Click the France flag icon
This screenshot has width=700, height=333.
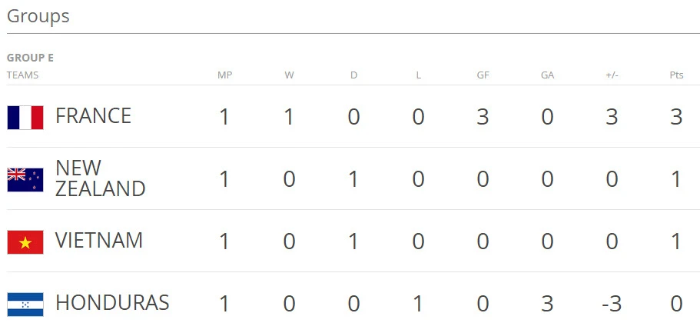click(x=25, y=117)
